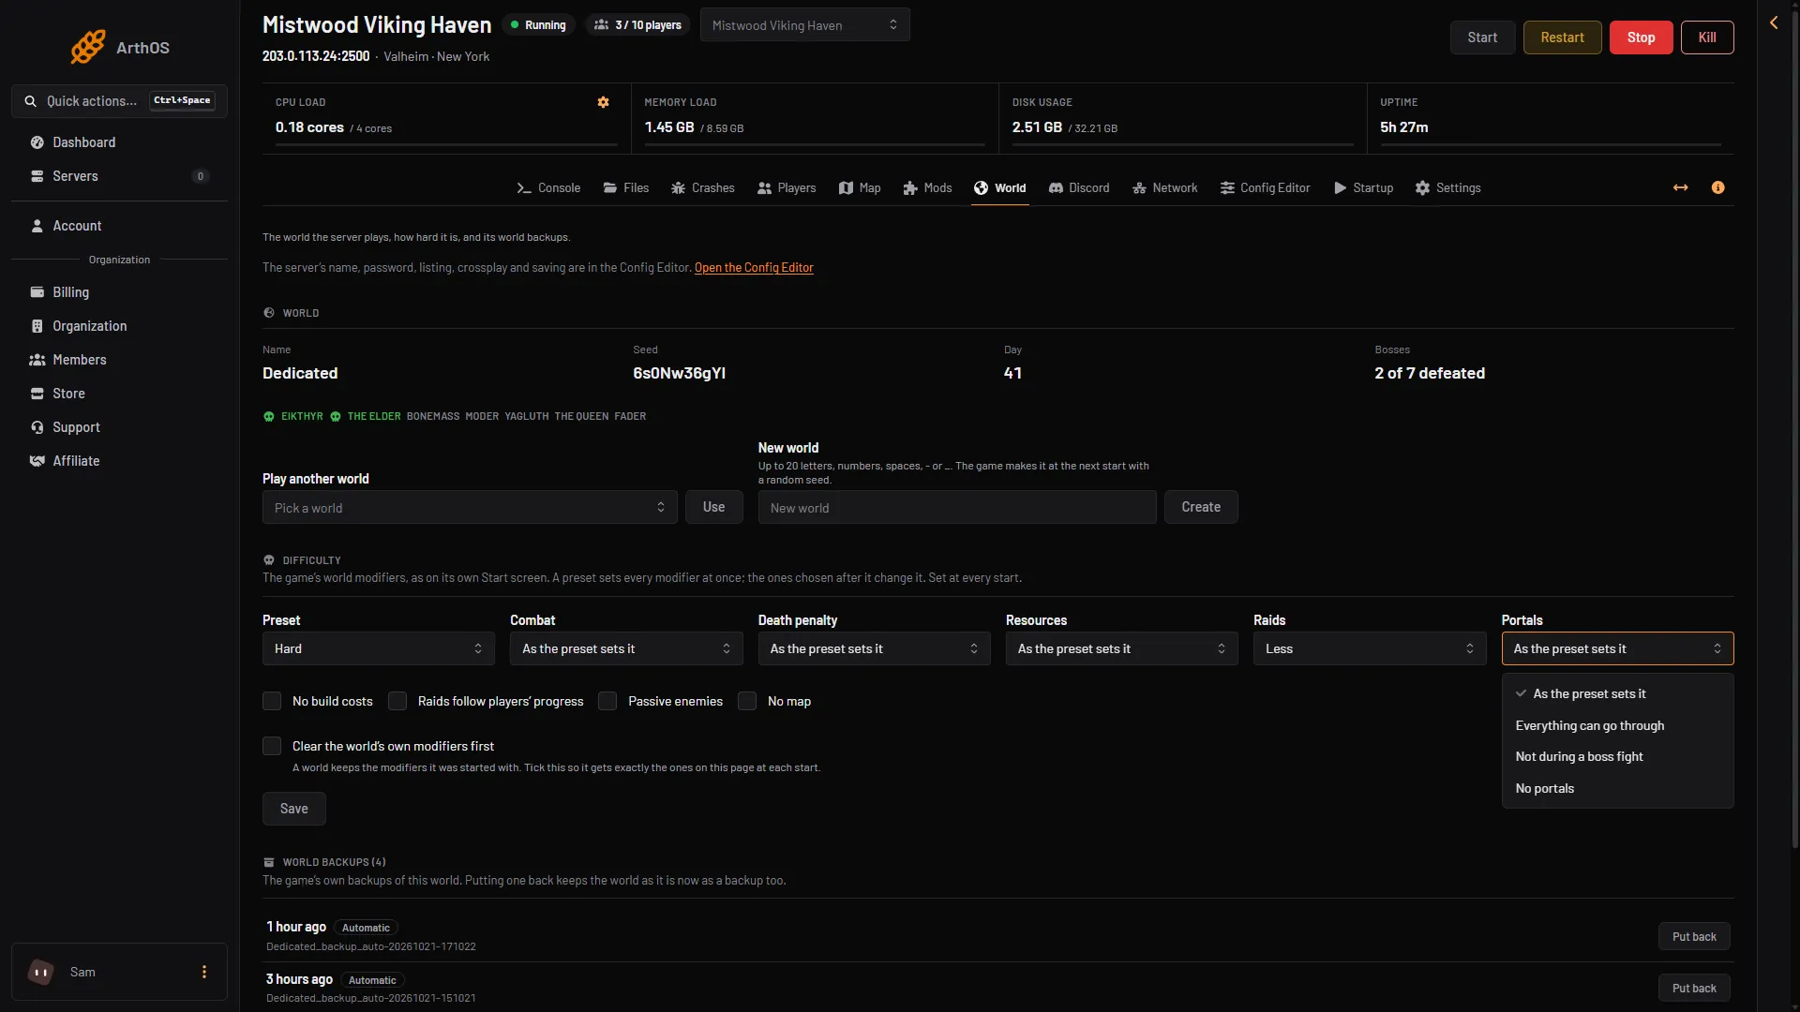Open the Mistwood Viking Haven server selector
Screen dimensions: 1800x1012
[x=805, y=25]
